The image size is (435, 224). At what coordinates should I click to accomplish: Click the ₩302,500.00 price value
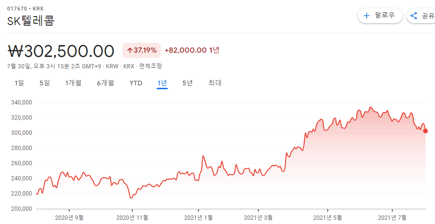coord(61,51)
